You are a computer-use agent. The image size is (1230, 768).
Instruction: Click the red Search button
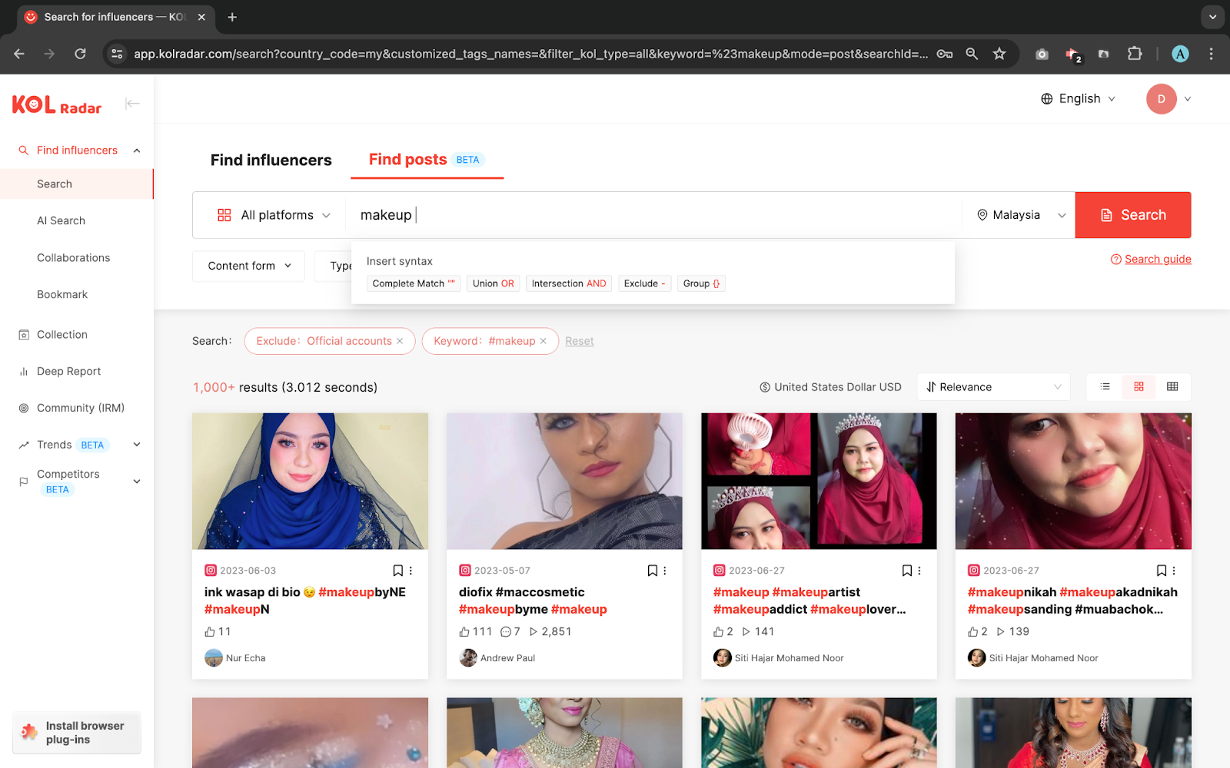point(1133,215)
